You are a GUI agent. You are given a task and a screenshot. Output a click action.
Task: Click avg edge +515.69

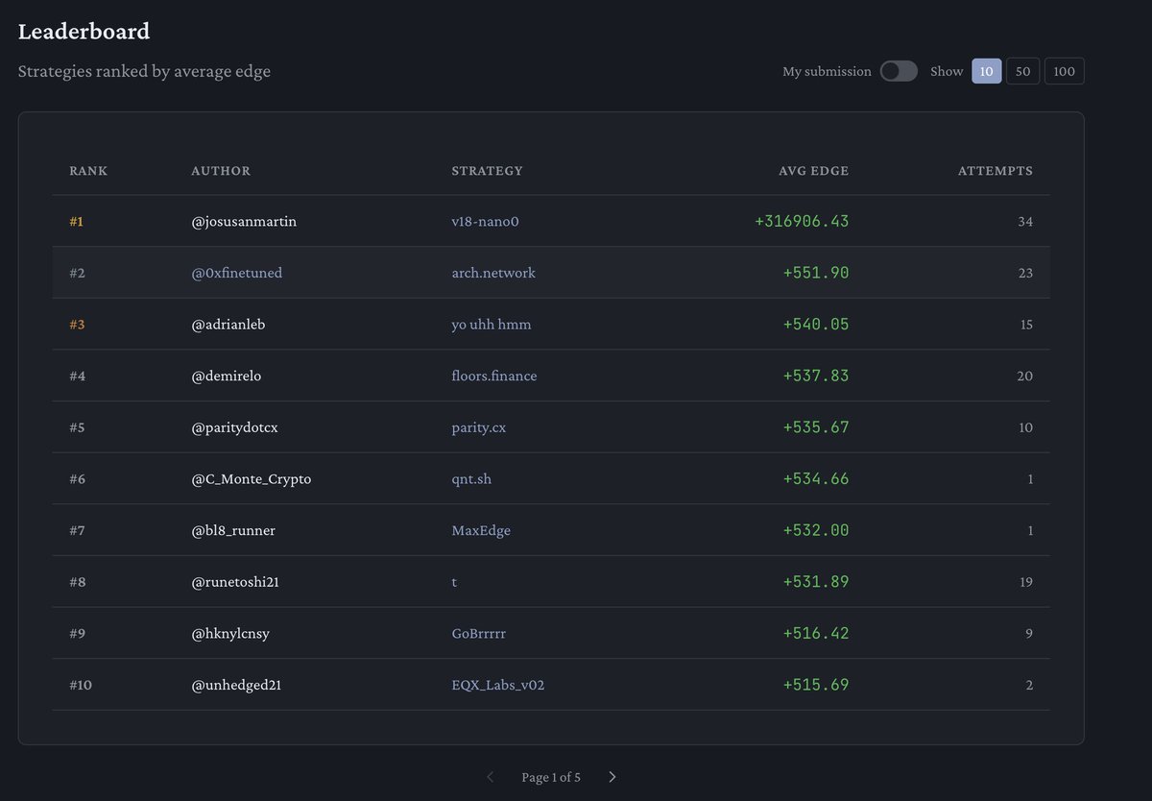pyautogui.click(x=817, y=685)
